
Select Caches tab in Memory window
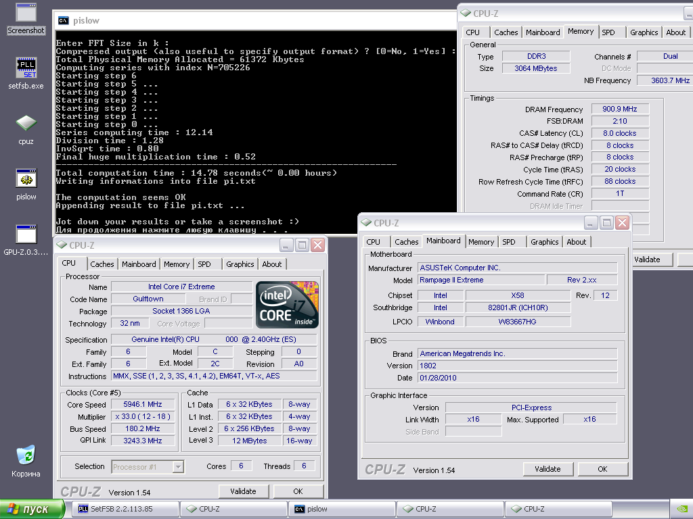506,32
